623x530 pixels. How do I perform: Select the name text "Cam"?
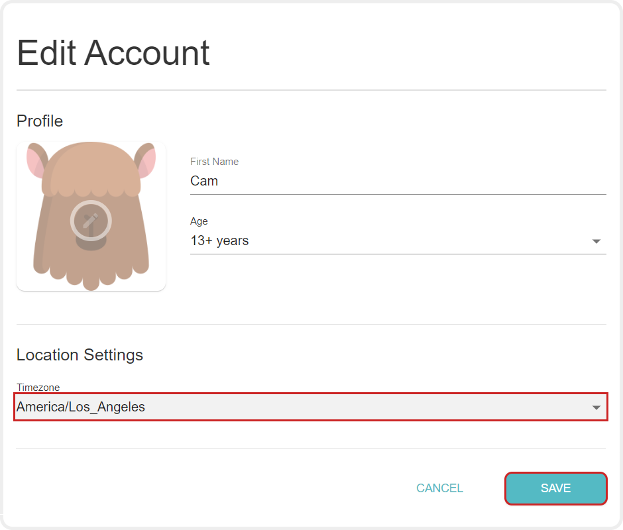204,181
